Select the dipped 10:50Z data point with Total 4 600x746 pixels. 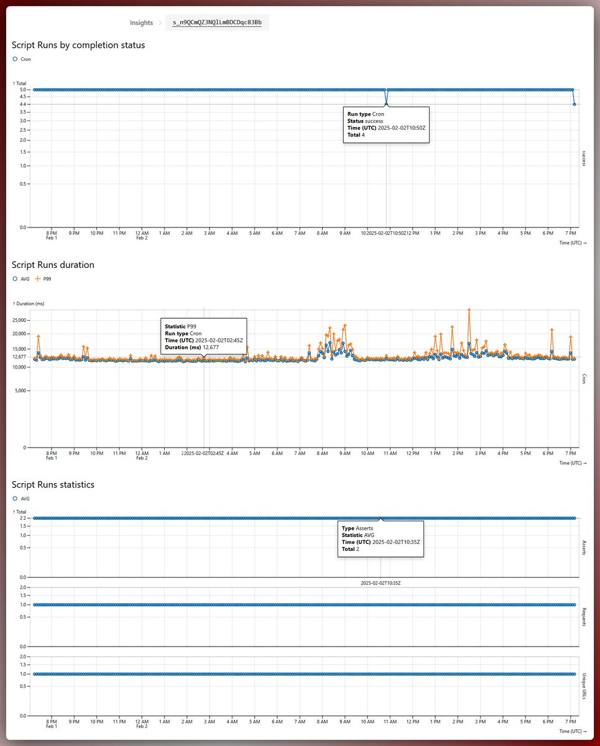(386, 104)
